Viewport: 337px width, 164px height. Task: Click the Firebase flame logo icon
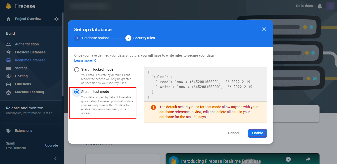click(9, 6)
